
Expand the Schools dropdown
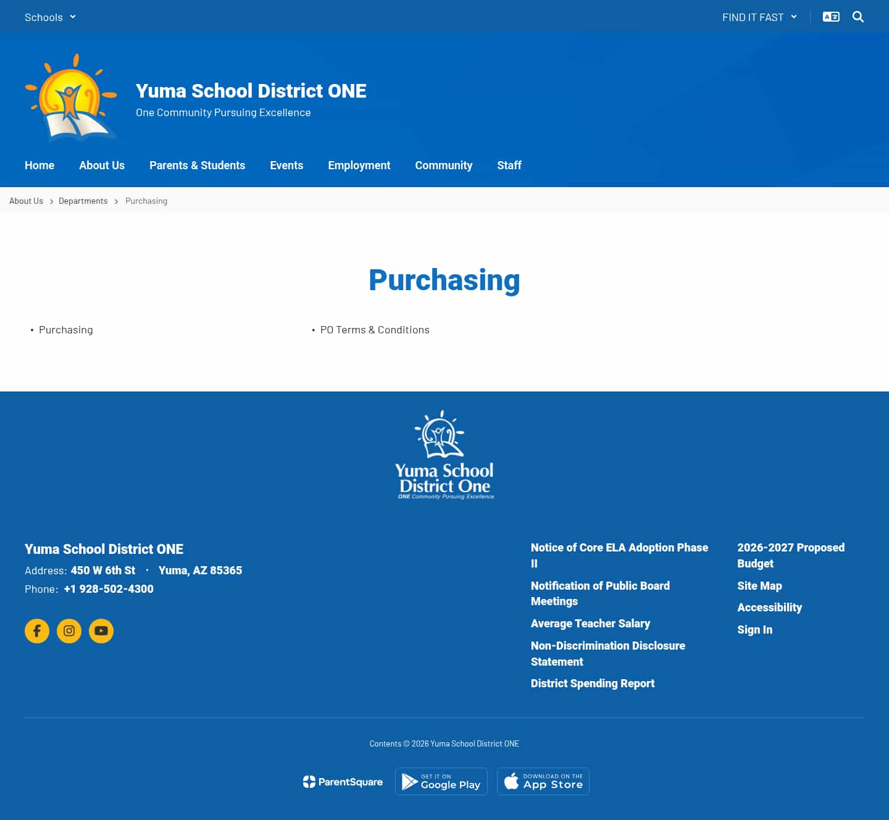coord(50,17)
